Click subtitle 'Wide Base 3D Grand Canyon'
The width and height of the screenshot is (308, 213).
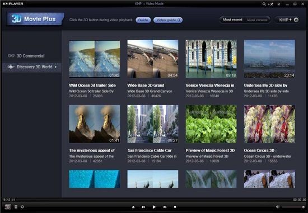pyautogui.click(x=150, y=91)
